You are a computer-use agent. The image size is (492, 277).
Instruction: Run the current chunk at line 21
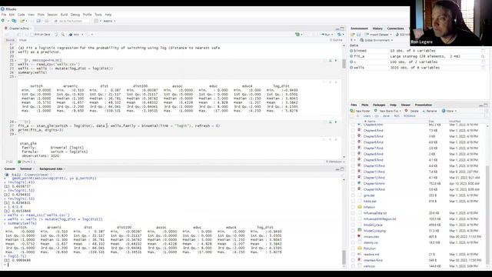pos(336,60)
